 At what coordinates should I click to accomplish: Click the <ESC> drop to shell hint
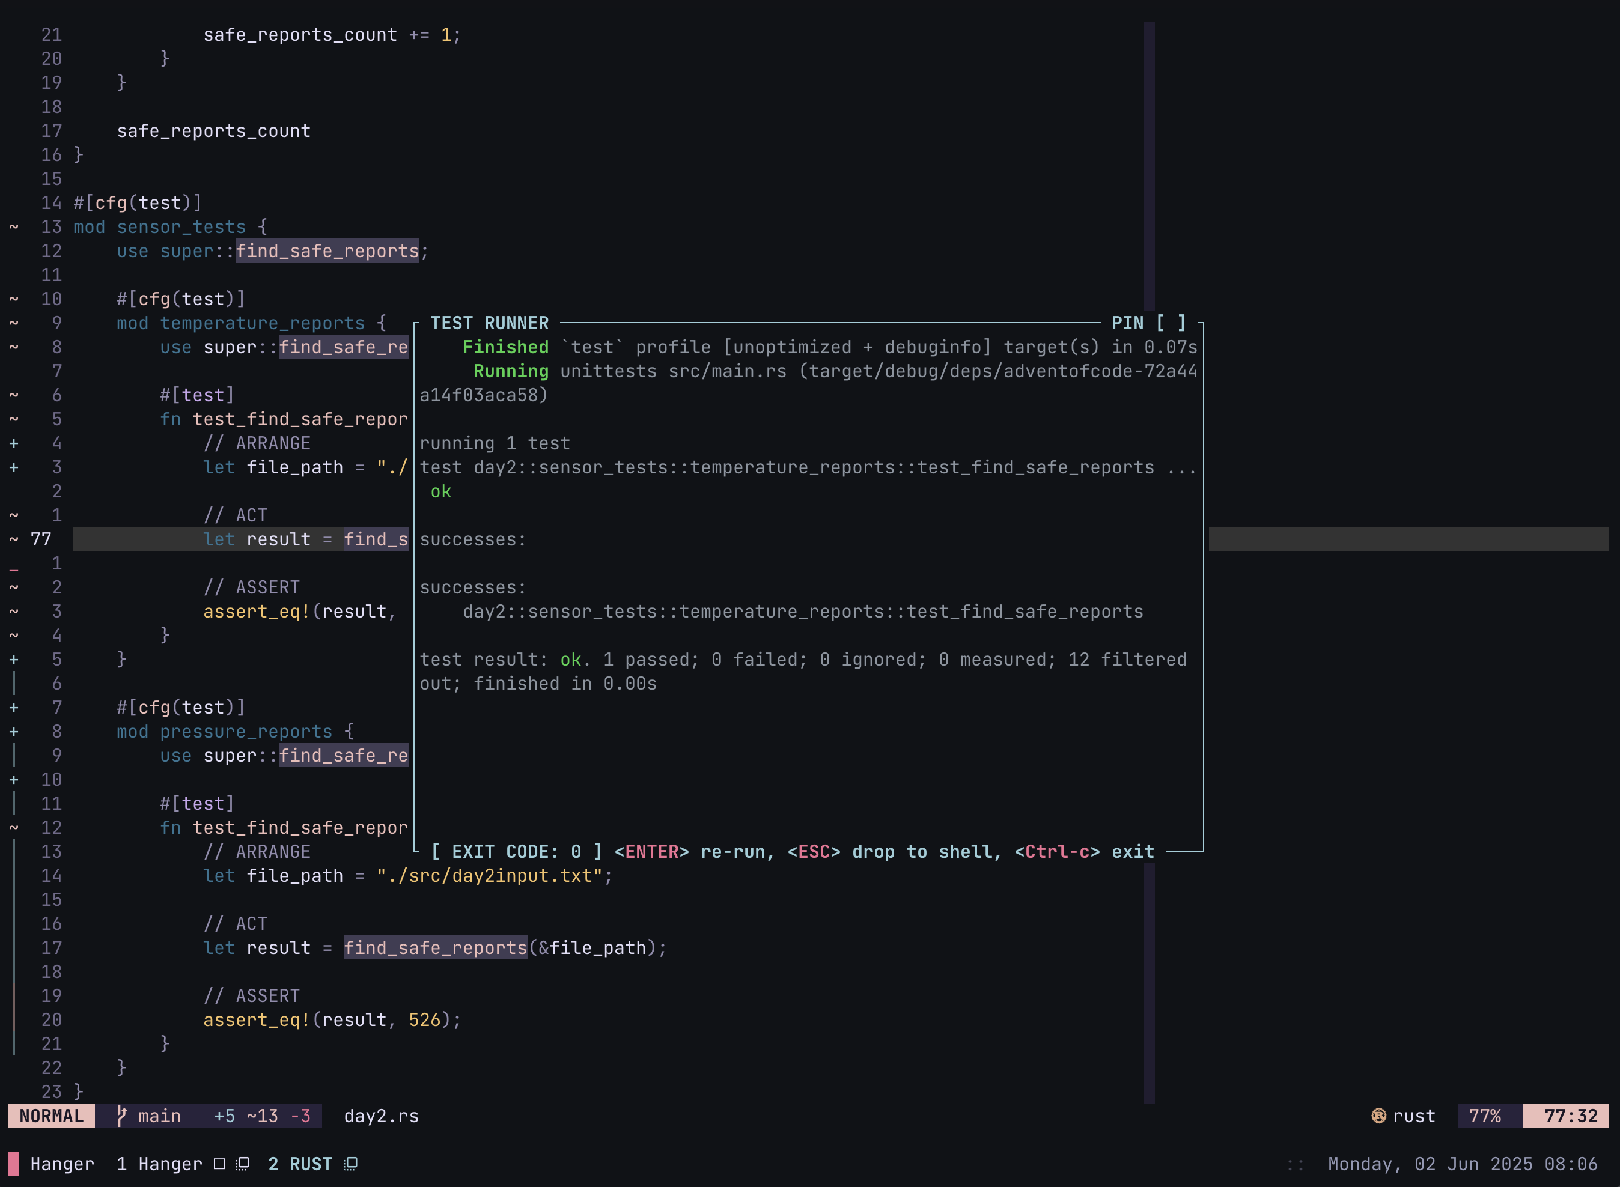coord(895,851)
